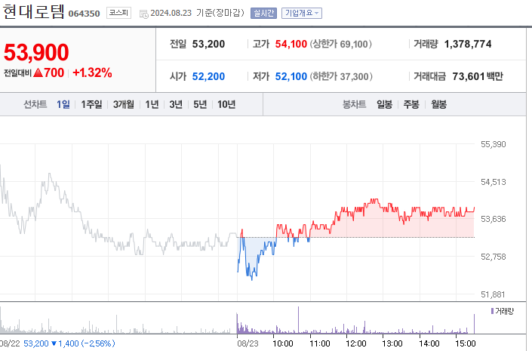Open the 일봉 daily candle chart
Screen dimensions: 532x351
coord(384,104)
